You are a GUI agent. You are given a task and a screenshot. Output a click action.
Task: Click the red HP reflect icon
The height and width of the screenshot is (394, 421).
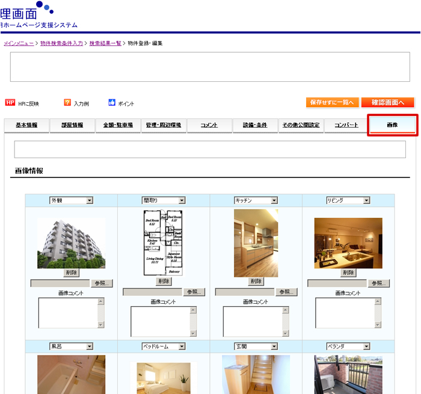10,103
